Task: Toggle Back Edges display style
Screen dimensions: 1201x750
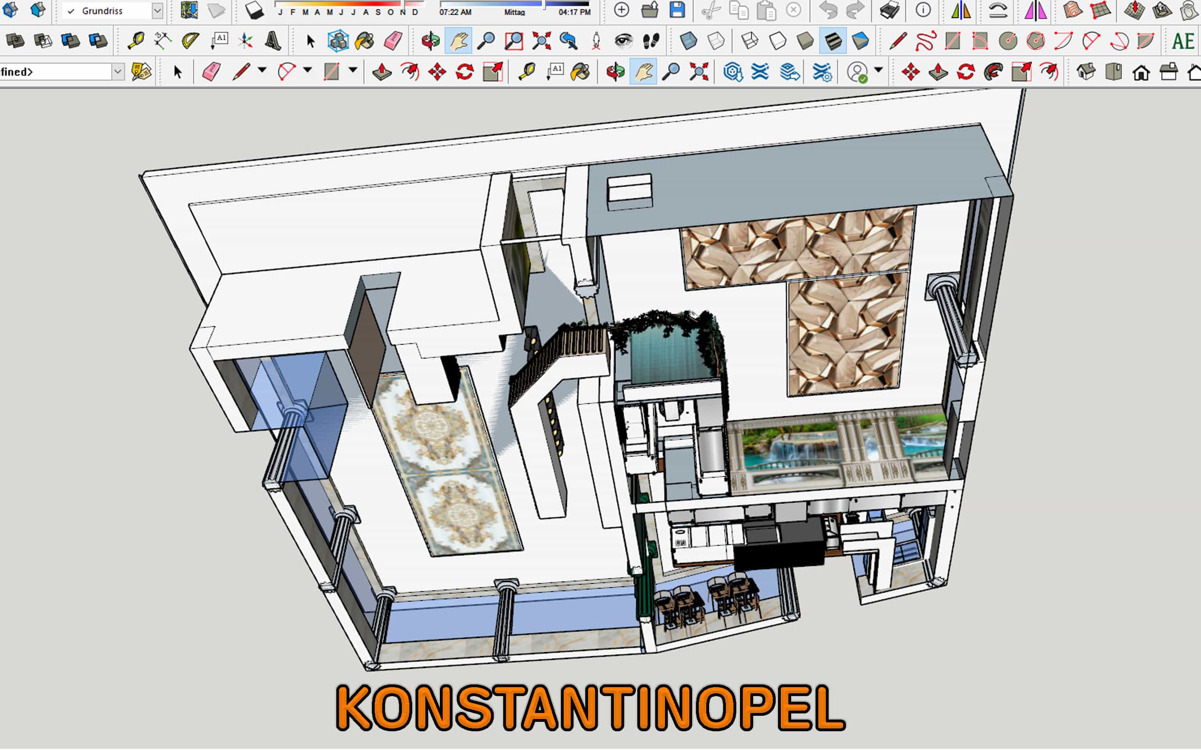Action: [x=716, y=41]
